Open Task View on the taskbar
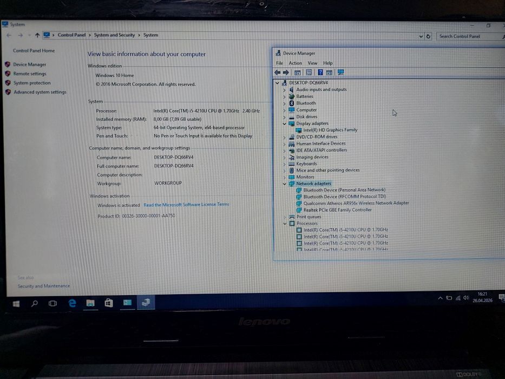 point(53,303)
